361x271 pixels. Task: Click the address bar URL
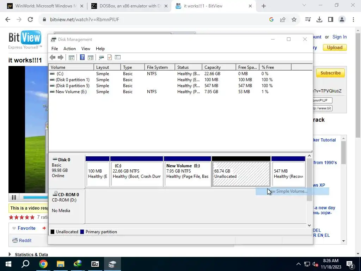[85, 20]
